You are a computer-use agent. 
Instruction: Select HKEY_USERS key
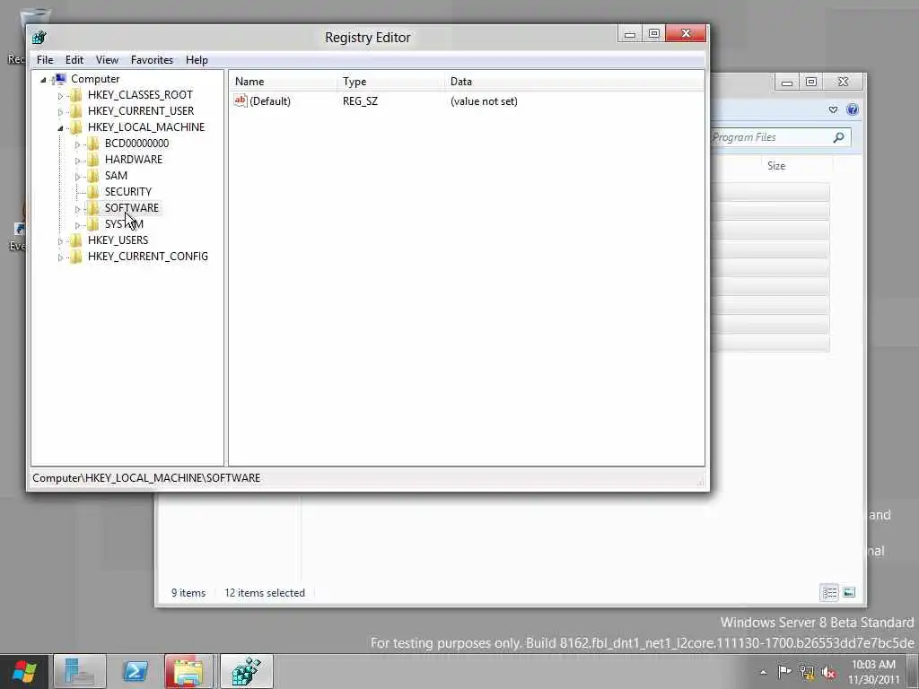(x=118, y=240)
